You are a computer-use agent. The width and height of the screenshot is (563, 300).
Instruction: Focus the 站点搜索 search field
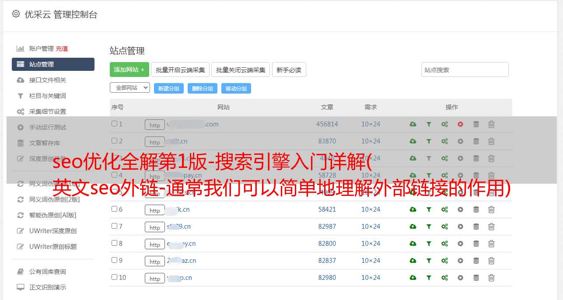pos(465,70)
